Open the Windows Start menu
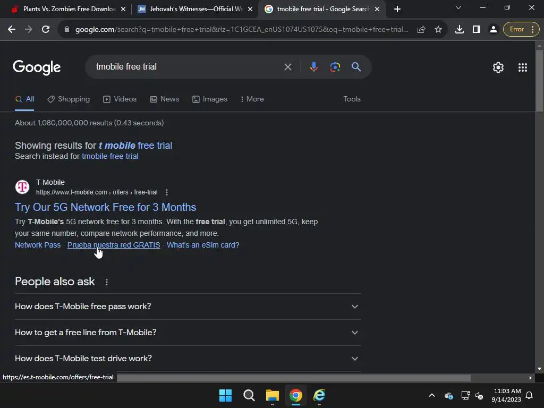 click(x=225, y=395)
